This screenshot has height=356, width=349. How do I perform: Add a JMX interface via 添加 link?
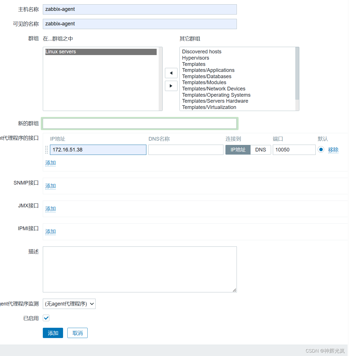tap(51, 209)
